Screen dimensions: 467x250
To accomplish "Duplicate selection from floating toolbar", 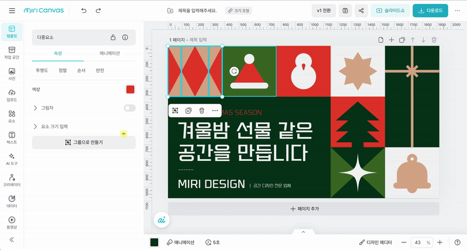I will 188,111.
